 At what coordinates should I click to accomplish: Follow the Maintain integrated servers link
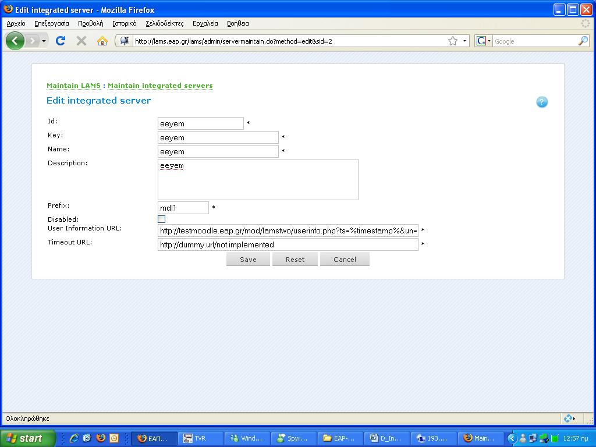(160, 86)
